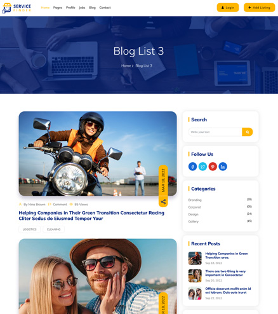Open the LinkedIn follow icon
The image size is (278, 314).
coord(223,167)
